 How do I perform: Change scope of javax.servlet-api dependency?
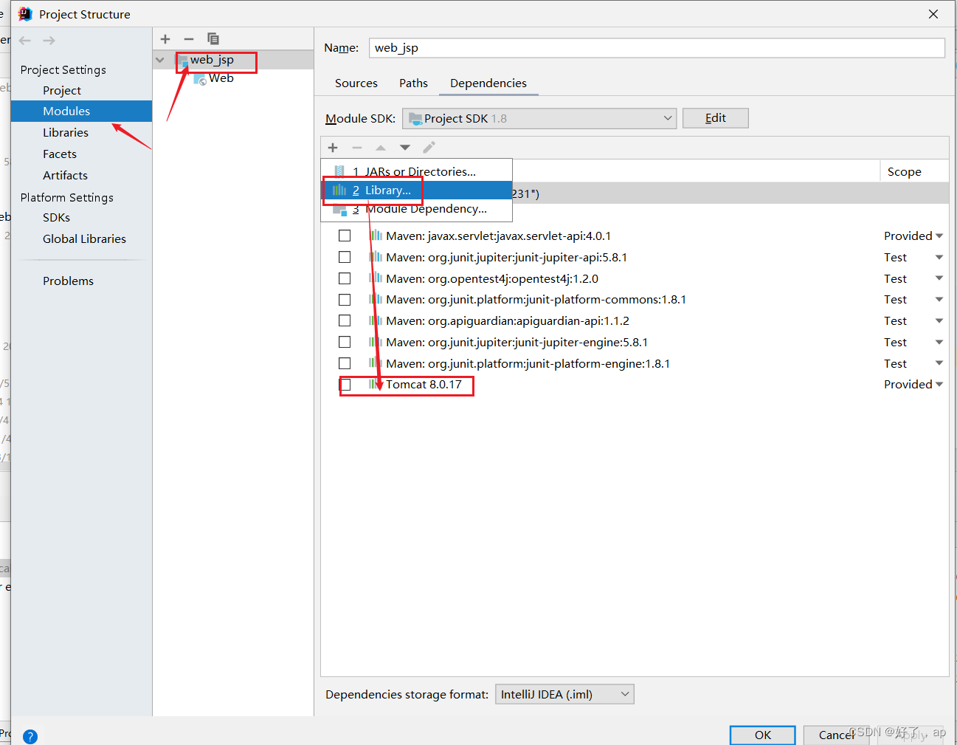pos(913,236)
